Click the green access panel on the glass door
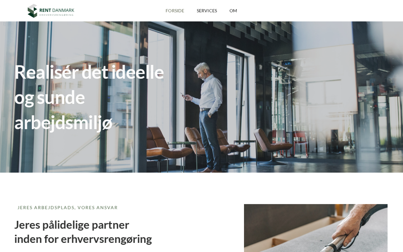Viewport: 403px width, 252px height. tap(40, 88)
